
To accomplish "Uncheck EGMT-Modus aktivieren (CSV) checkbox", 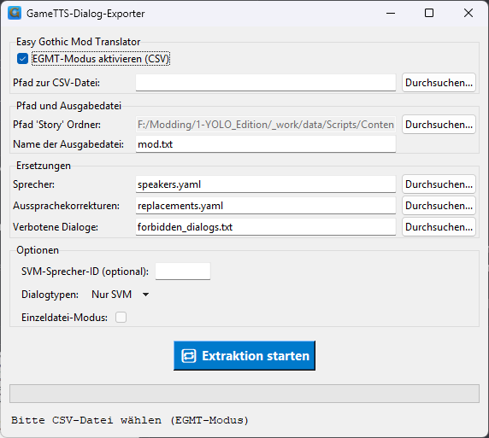I will pos(22,59).
